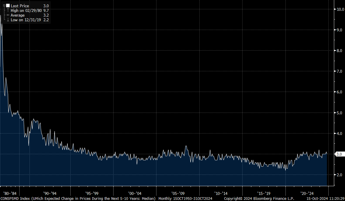
Task: Click the 2.0 y-axis label
Action: pyautogui.click(x=339, y=175)
